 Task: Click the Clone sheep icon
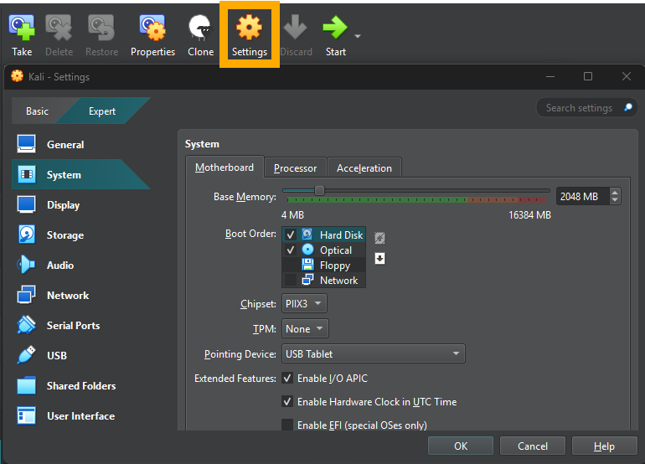[x=200, y=28]
